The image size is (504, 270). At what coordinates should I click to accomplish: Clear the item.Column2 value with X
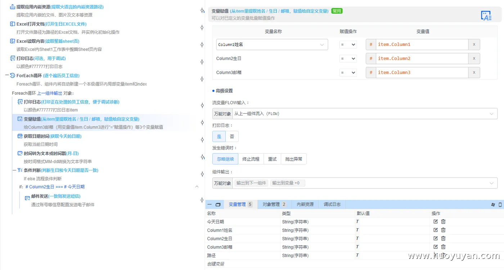474,59
